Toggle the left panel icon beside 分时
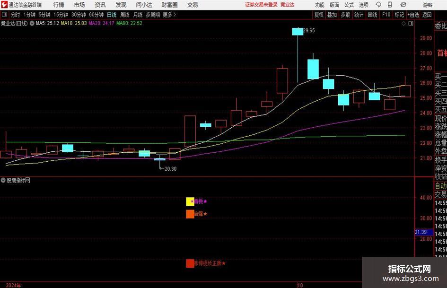 4,15
